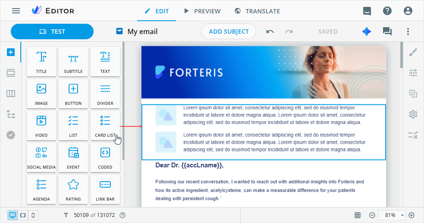
Task: Switch to tablet view mode
Action: pos(23,215)
